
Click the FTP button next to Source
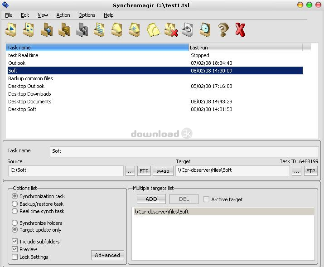point(144,171)
